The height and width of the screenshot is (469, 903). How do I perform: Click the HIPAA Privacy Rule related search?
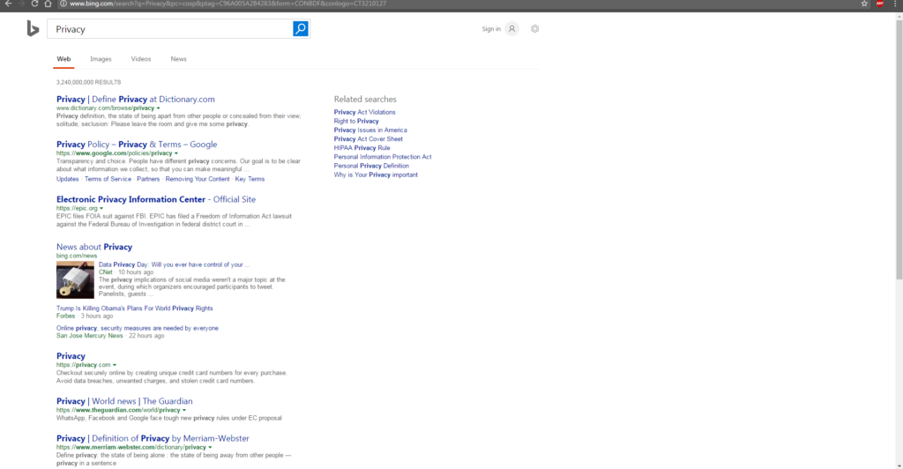coord(362,148)
